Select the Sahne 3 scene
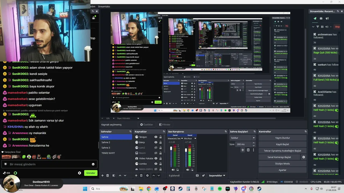 coord(116,148)
